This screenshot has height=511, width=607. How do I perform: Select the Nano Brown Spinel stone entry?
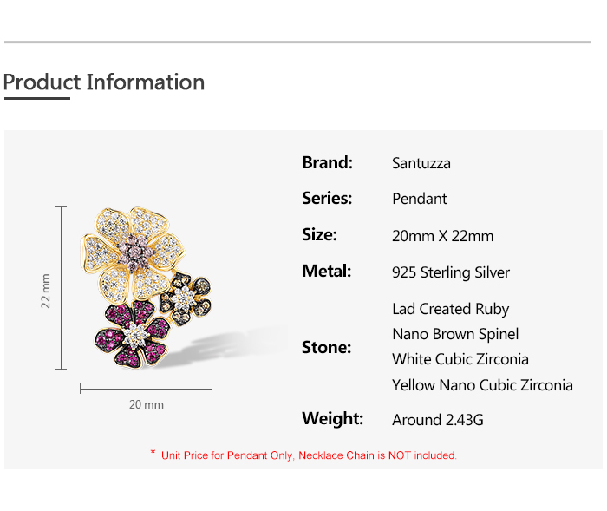pyautogui.click(x=455, y=334)
